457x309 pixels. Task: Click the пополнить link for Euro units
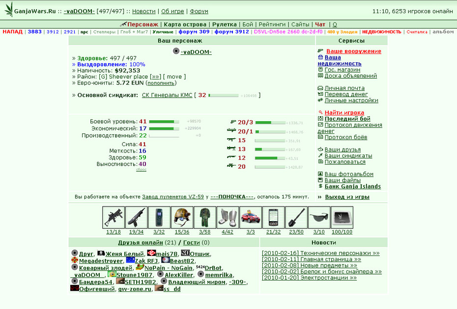click(x=161, y=83)
